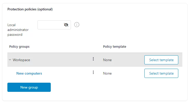Image resolution: width=190 pixels, height=104 pixels.
Task: Hide child groups under Workspace
Action: 10,60
